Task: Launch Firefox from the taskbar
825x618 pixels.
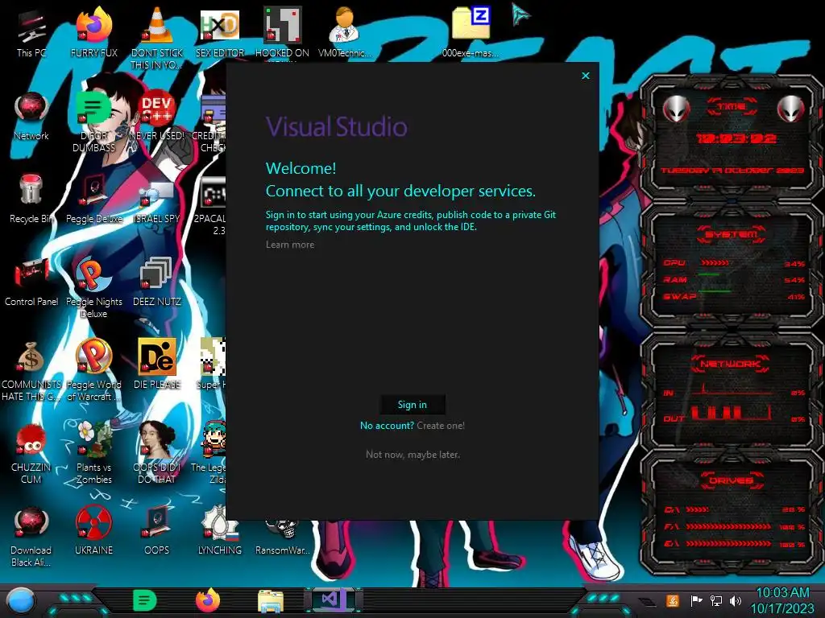Action: (x=208, y=600)
